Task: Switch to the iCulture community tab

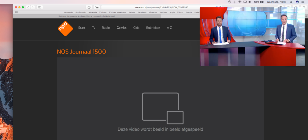Action: click(x=87, y=16)
